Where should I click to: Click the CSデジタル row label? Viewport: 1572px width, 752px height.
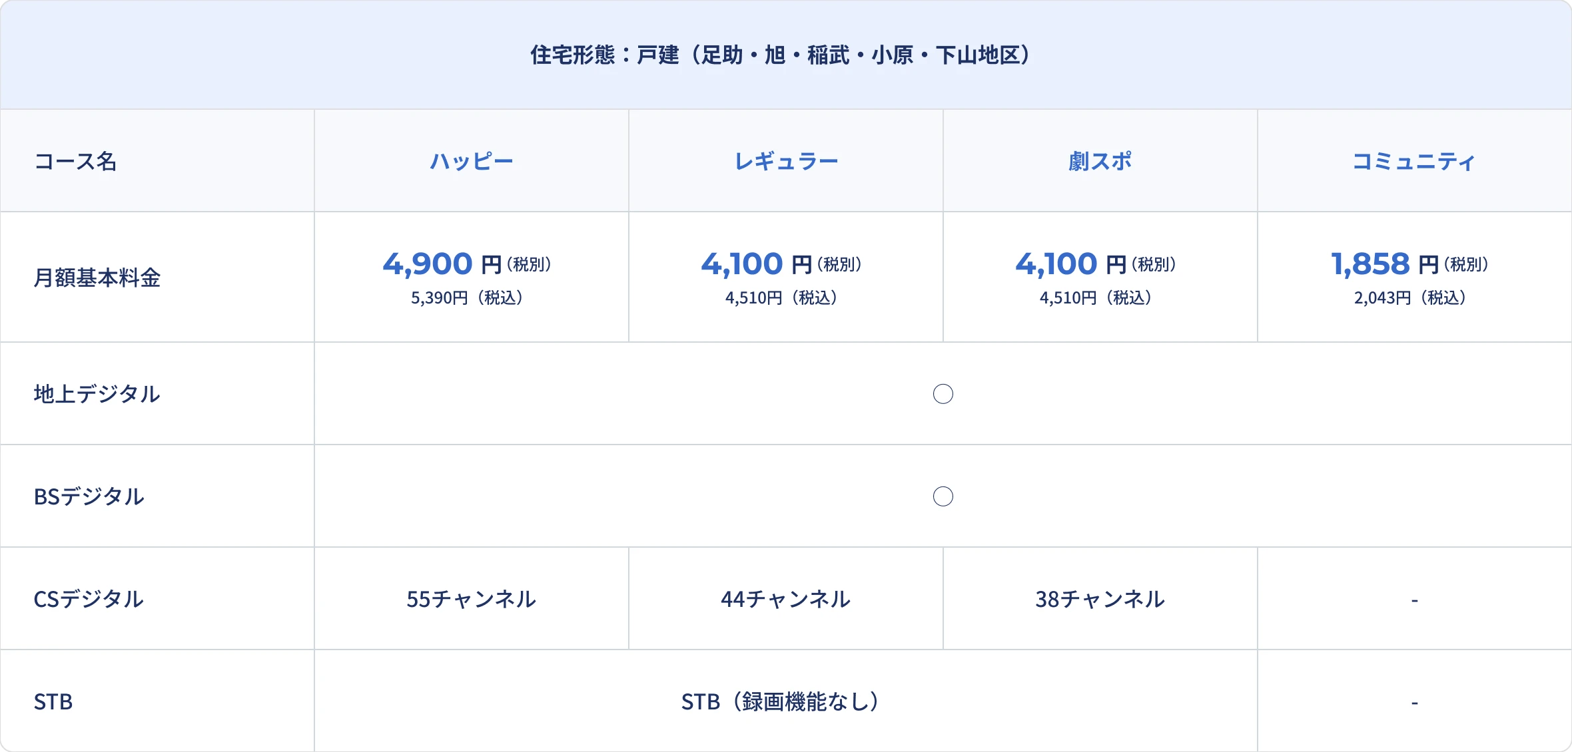tap(89, 599)
